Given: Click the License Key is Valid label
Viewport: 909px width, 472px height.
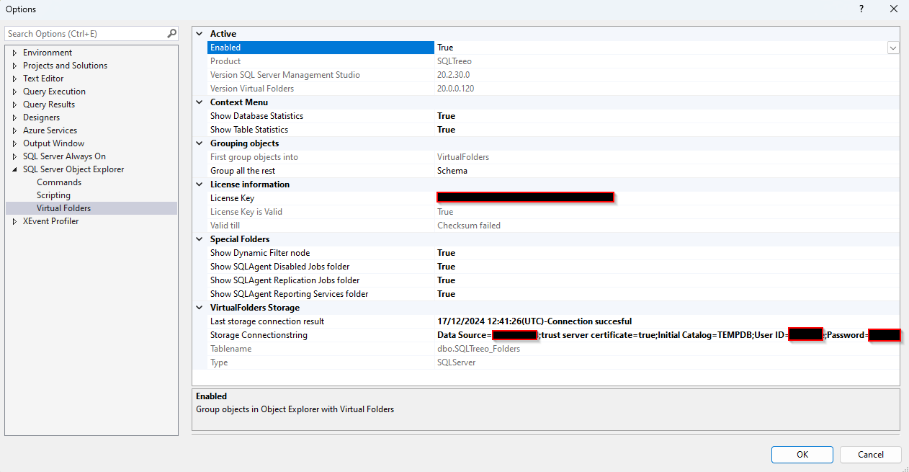Looking at the screenshot, I should coord(246,212).
